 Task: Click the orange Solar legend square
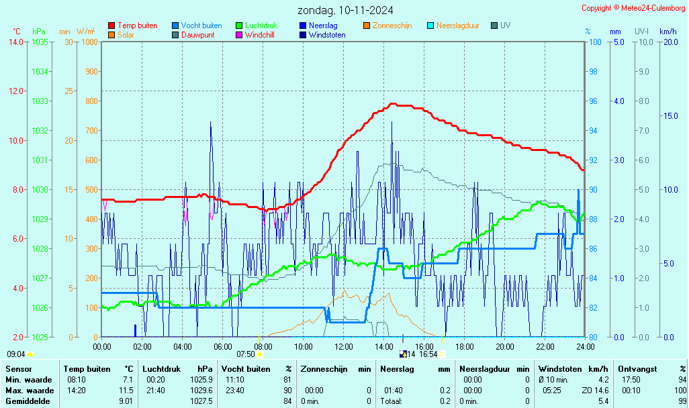pos(111,35)
